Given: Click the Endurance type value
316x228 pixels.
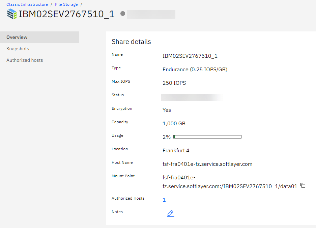Looking at the screenshot, I should click(195, 70).
